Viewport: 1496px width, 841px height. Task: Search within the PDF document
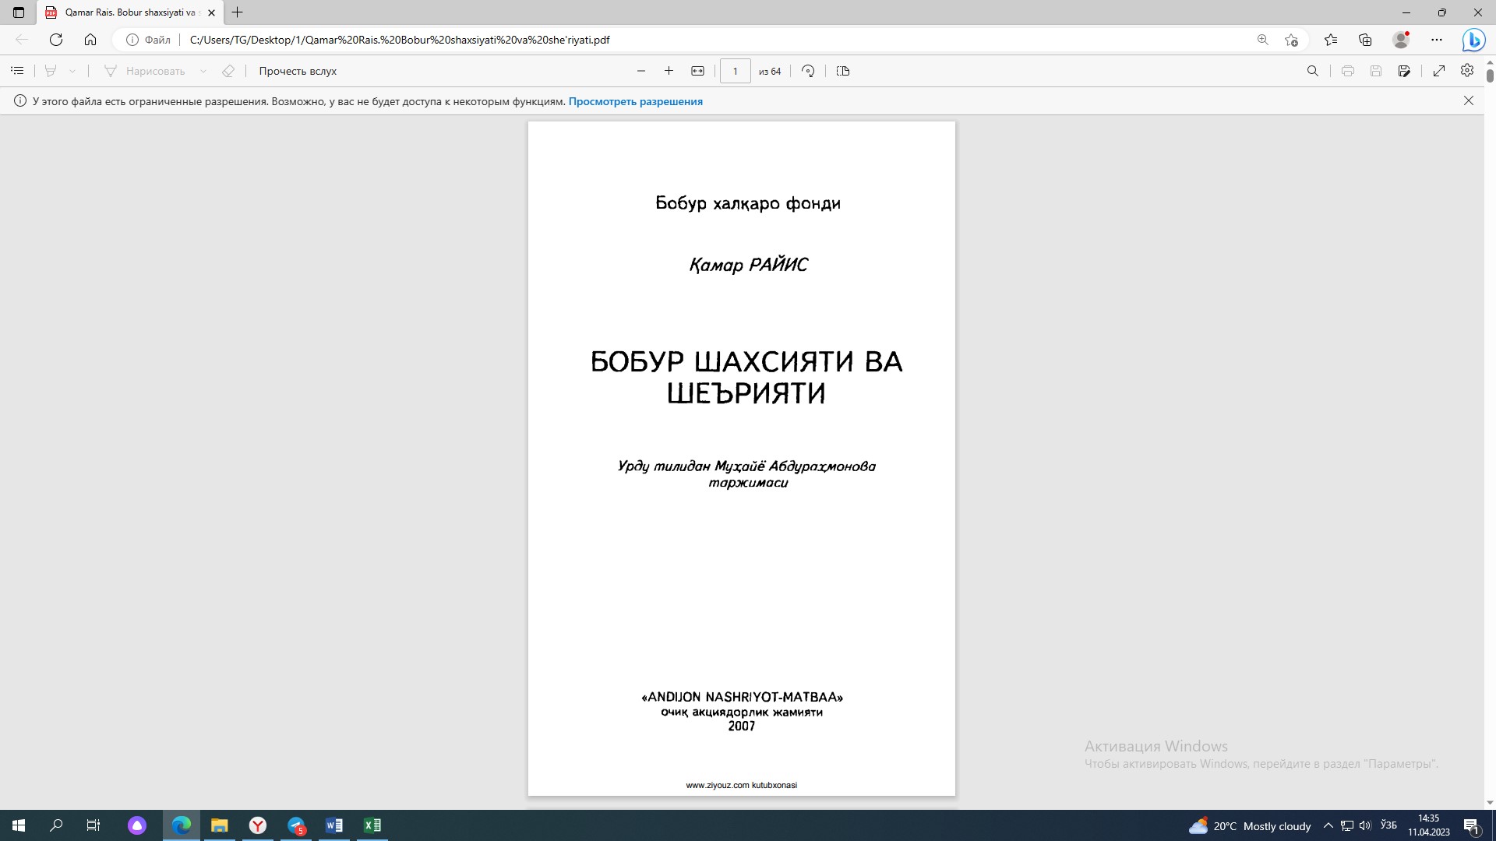point(1313,71)
